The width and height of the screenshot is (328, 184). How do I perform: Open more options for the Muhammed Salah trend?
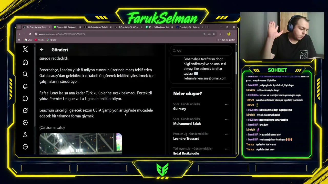227,119
